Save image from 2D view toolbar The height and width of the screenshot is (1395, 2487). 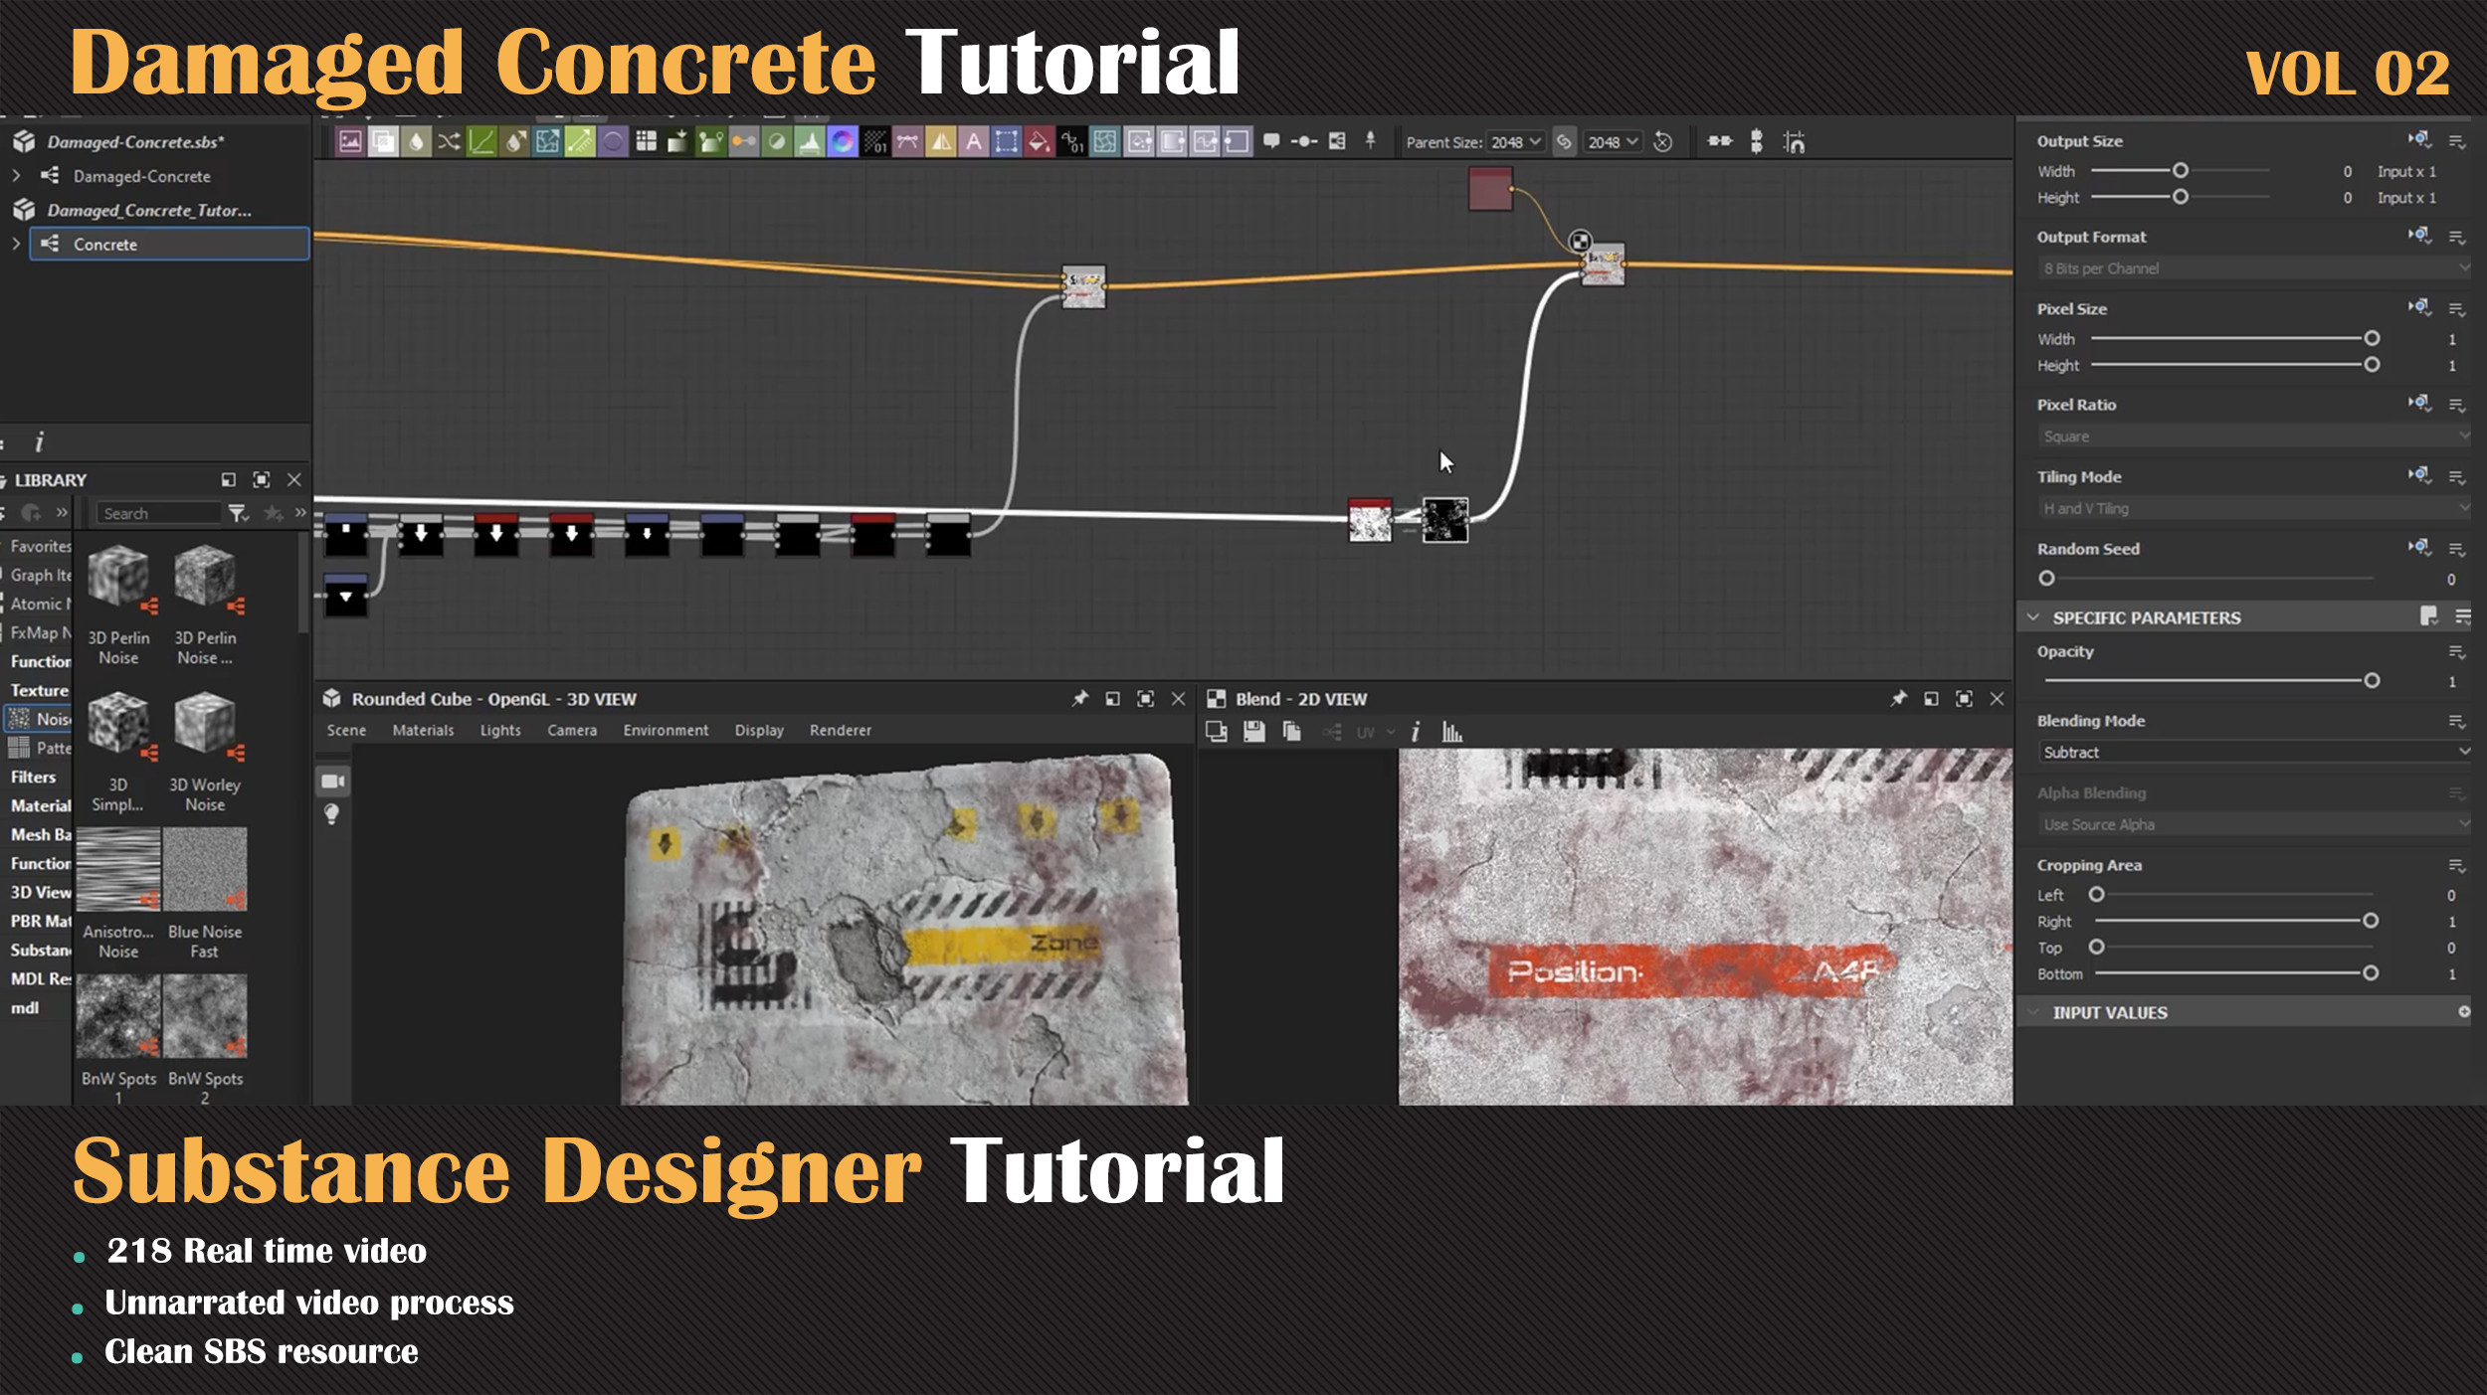coord(1254,733)
